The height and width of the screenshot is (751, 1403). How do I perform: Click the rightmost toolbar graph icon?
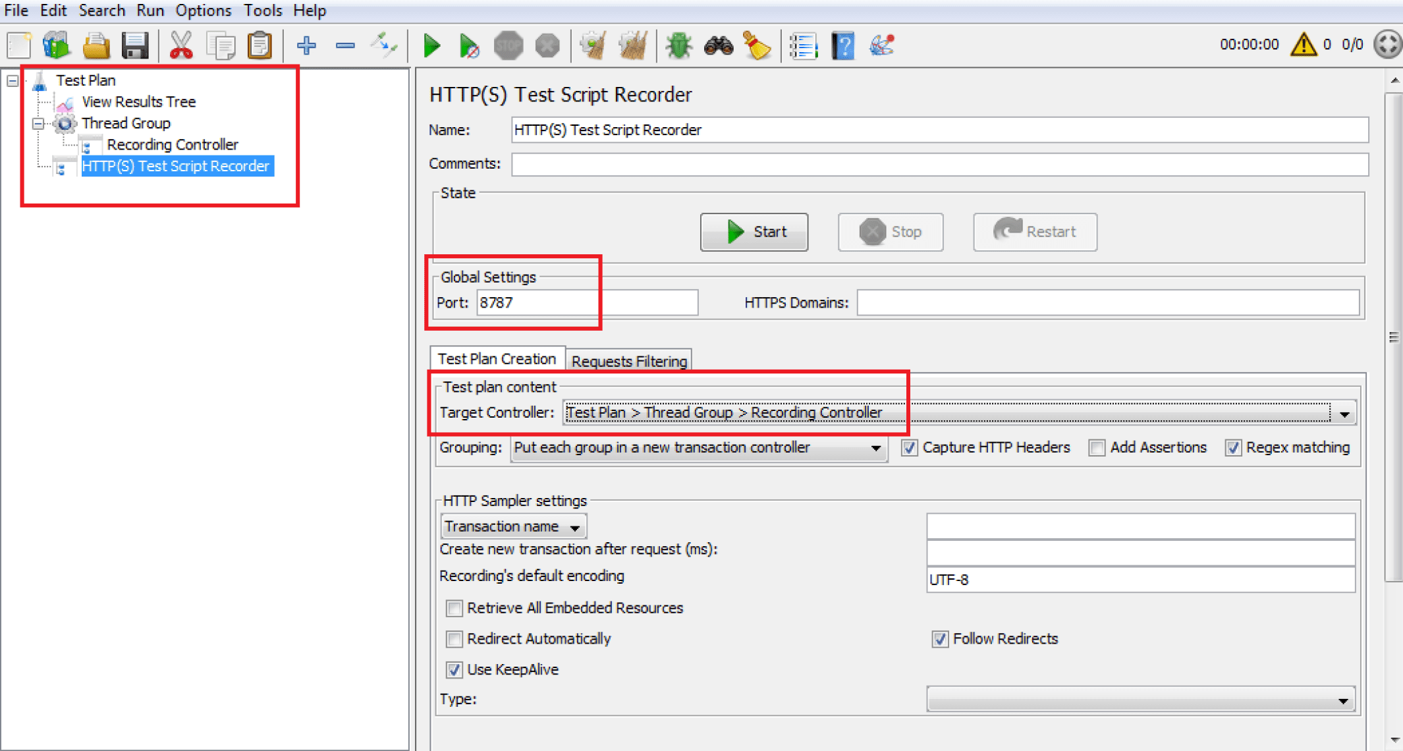[x=882, y=45]
